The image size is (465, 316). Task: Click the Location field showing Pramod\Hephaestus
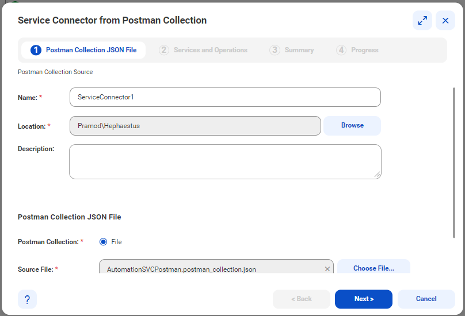click(x=195, y=126)
